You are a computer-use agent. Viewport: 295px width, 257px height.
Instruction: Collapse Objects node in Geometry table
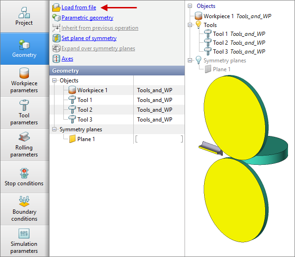tap(55, 81)
